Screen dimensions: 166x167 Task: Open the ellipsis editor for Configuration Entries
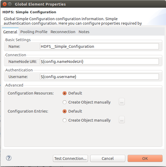coord(122,120)
